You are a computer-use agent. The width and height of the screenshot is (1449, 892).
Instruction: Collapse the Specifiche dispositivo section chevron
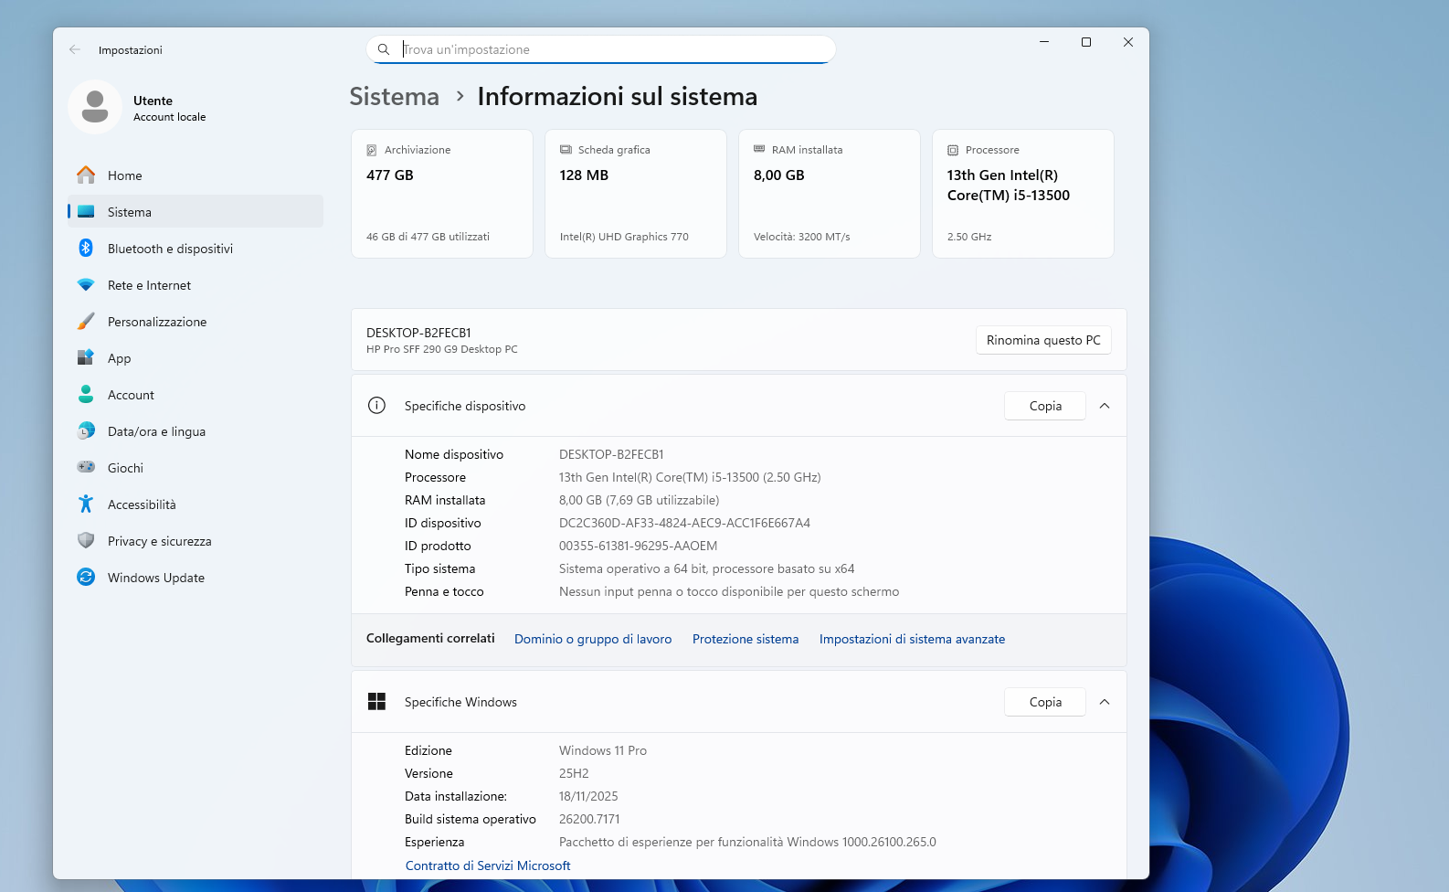1105,406
